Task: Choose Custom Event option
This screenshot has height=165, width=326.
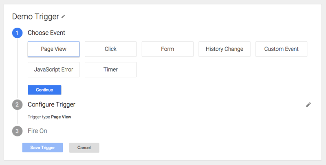Action: pos(281,49)
